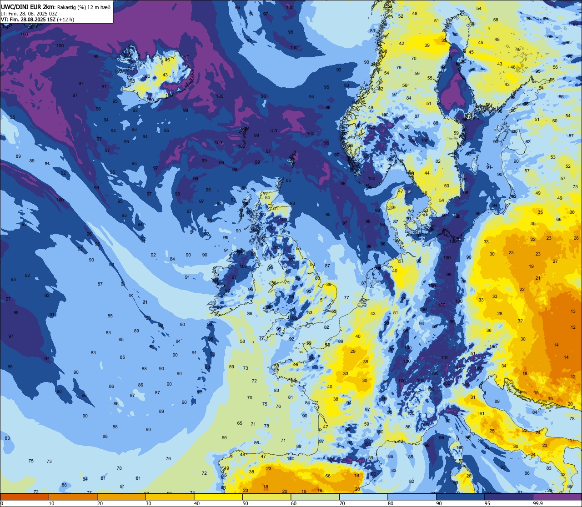The width and height of the screenshot is (582, 507).
Task: Click the 95–99.9 % dark navy legend swatch
Action: coord(509,497)
